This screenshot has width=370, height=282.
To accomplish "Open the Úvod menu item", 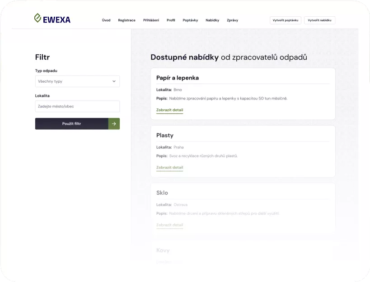I will coord(106,20).
